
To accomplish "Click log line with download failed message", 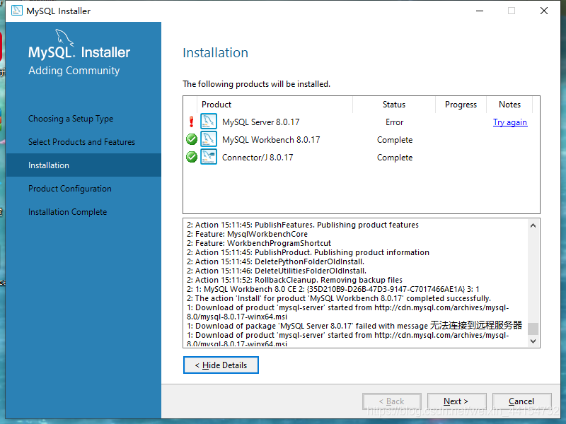I will coord(354,326).
